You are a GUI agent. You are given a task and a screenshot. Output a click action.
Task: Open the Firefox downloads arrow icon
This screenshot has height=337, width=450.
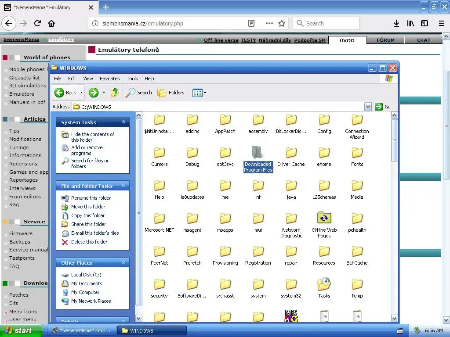pyautogui.click(x=396, y=23)
